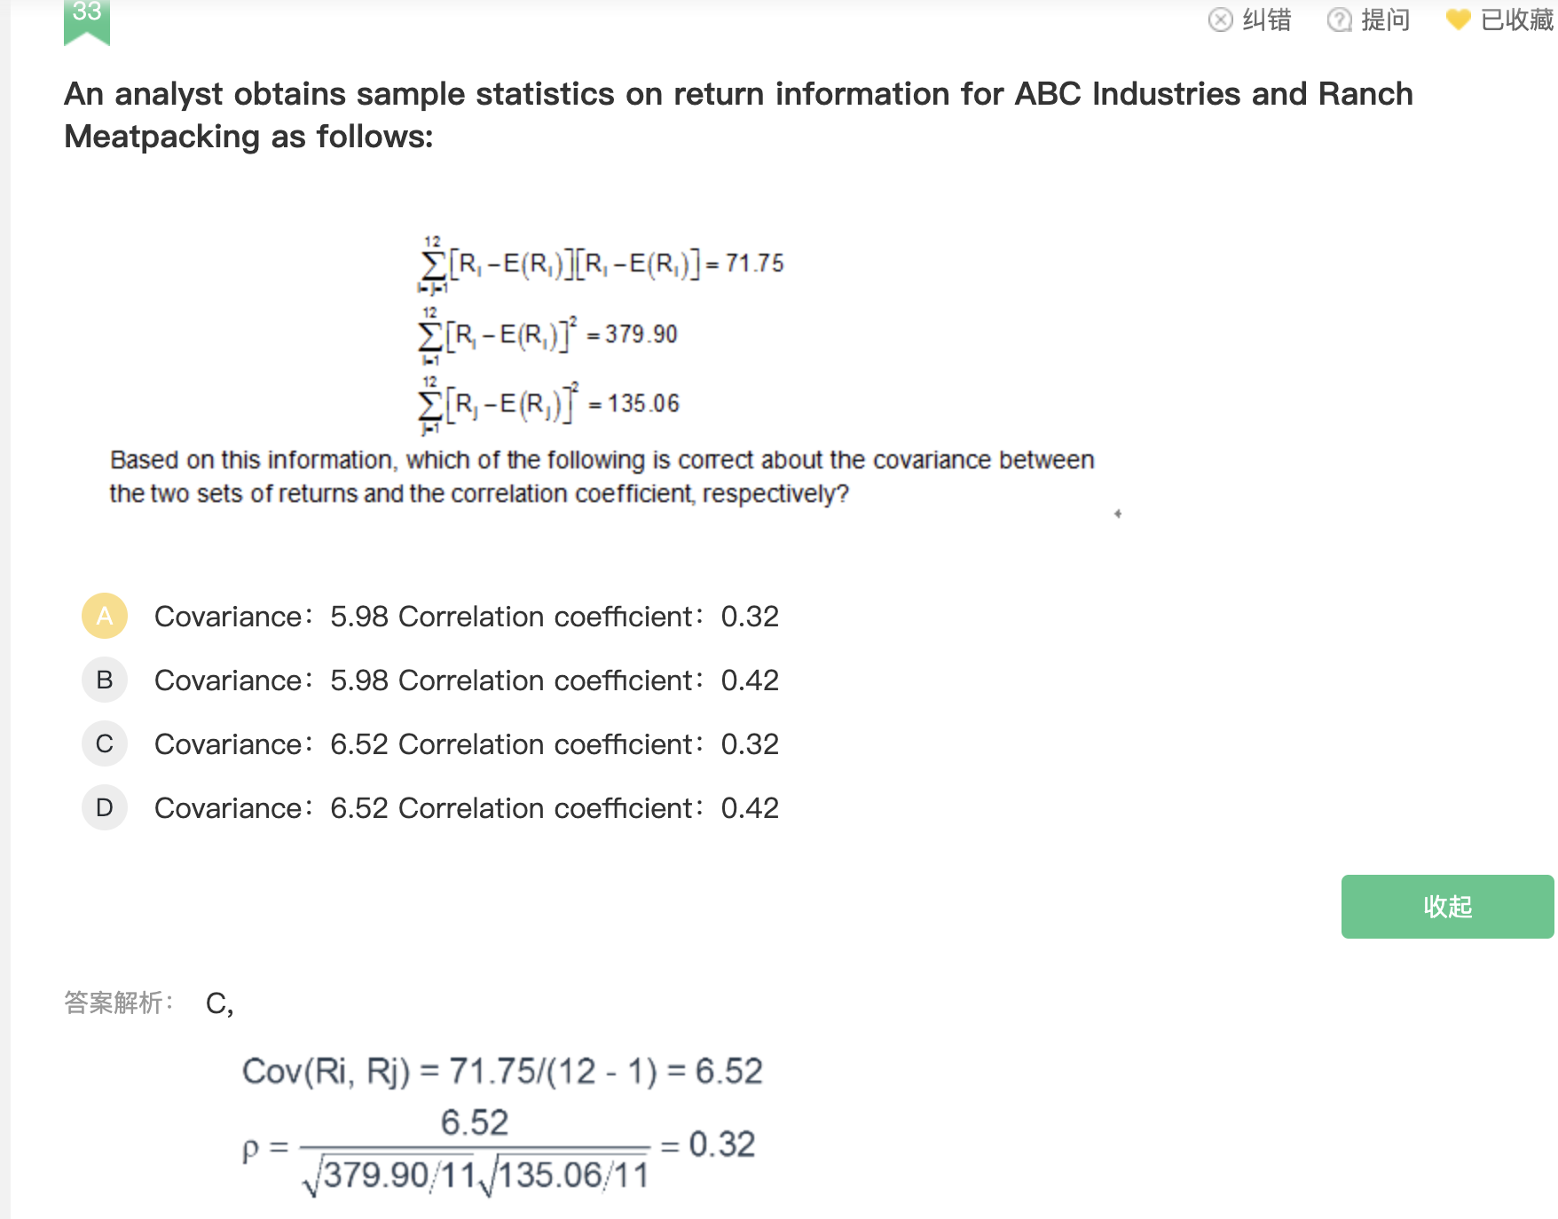The height and width of the screenshot is (1219, 1558).
Task: Select answer option D circle
Action: (x=105, y=807)
